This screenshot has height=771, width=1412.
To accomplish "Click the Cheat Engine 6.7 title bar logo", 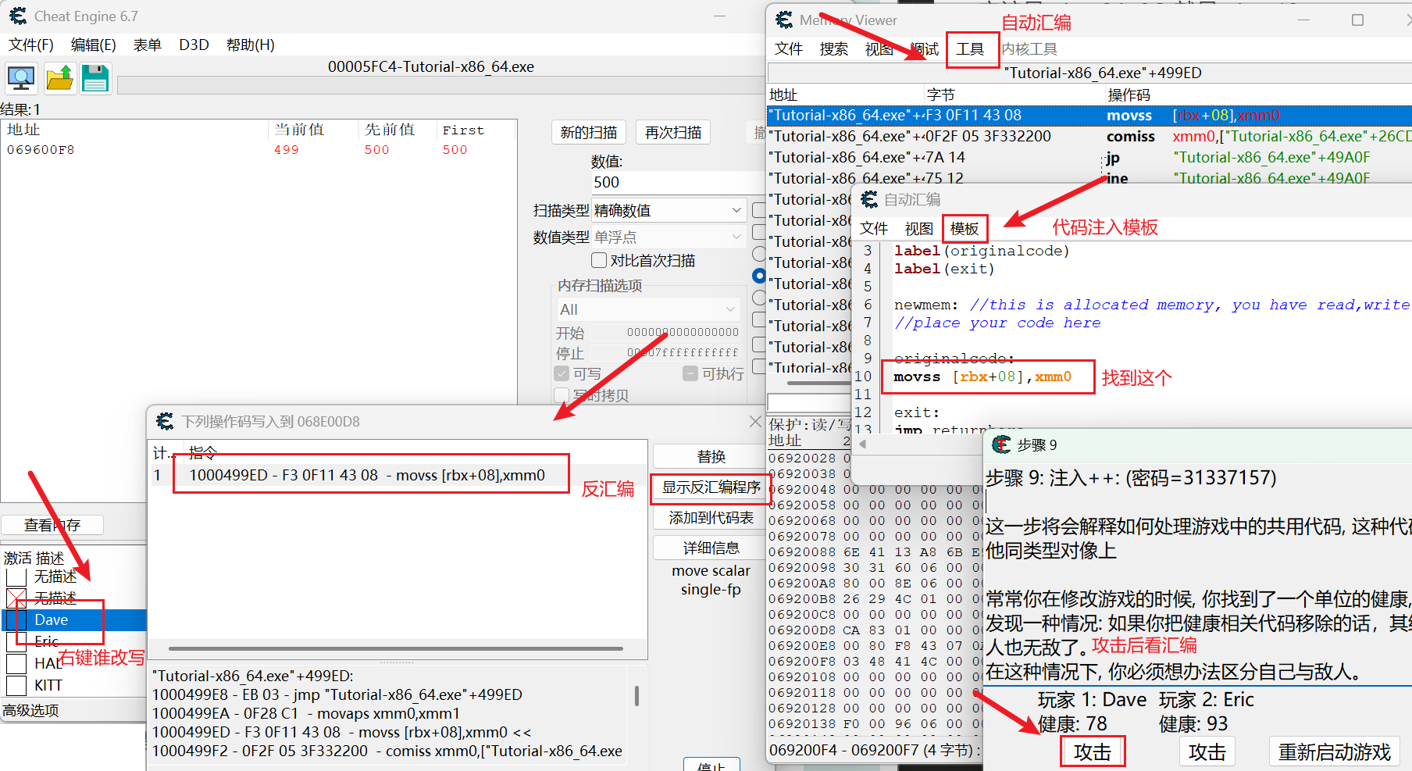I will 18,16.
